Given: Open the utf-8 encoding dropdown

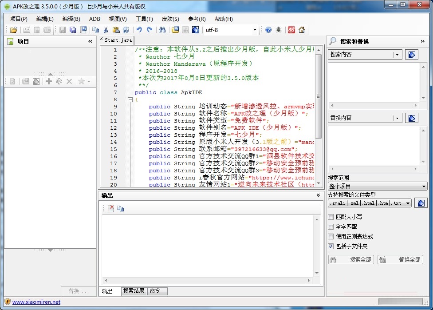Looking at the screenshot, I should (x=255, y=30).
